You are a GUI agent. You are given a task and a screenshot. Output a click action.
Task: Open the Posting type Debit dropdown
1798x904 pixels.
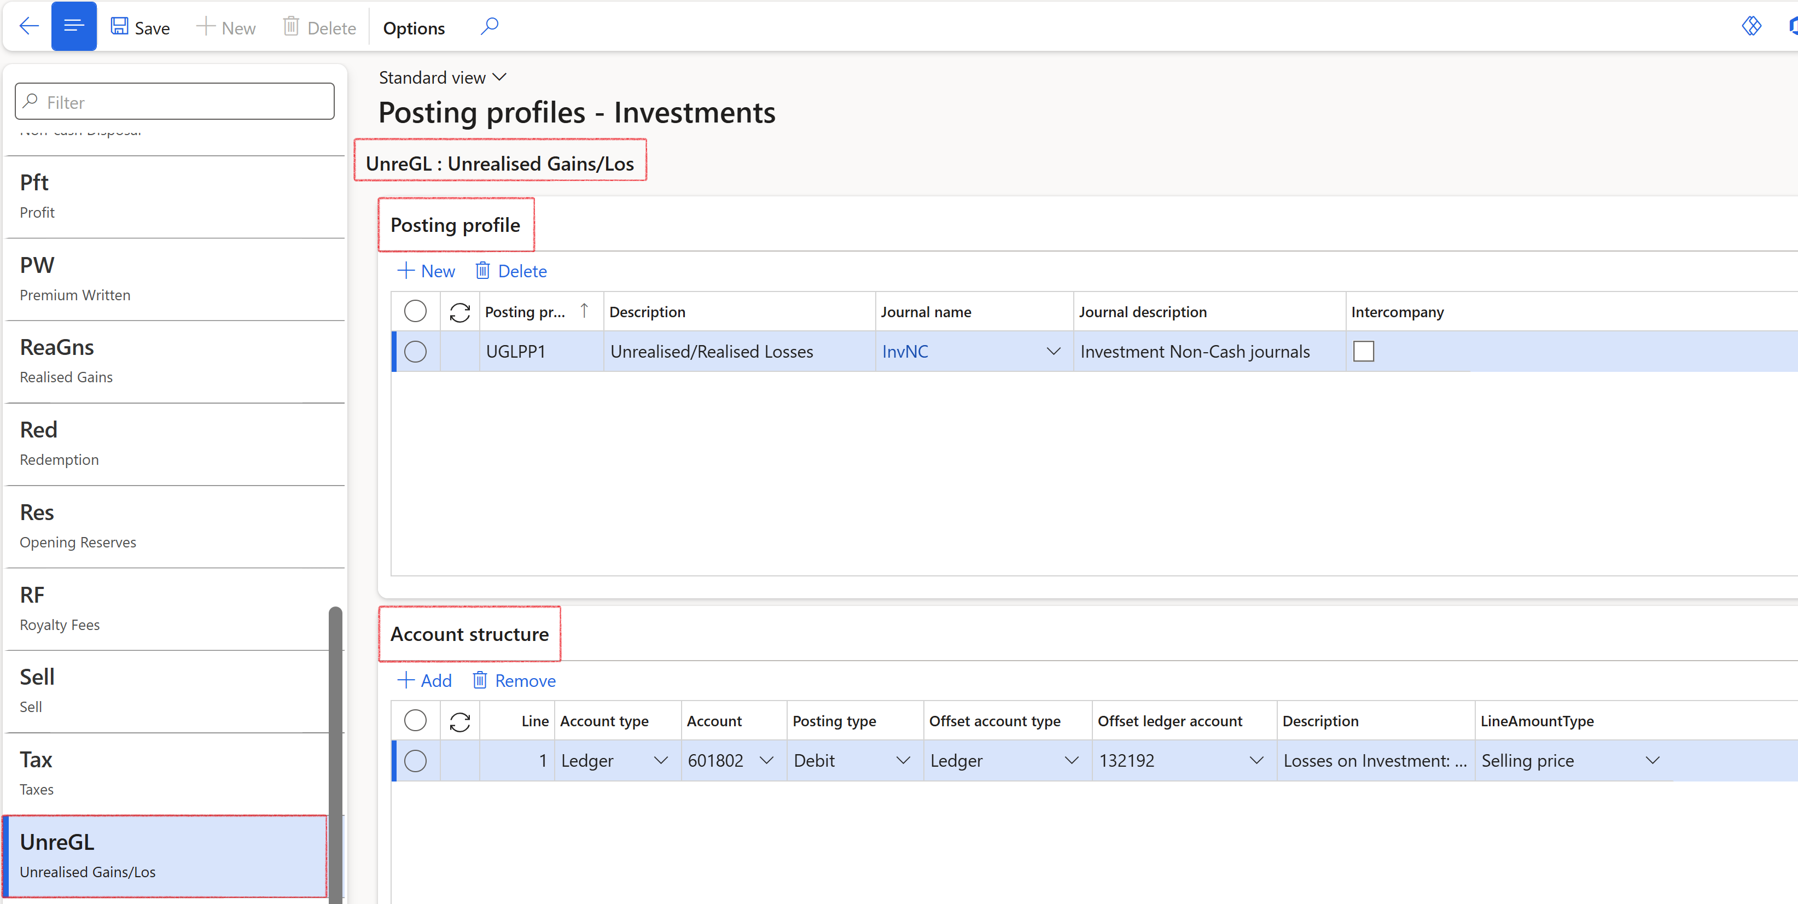click(903, 760)
